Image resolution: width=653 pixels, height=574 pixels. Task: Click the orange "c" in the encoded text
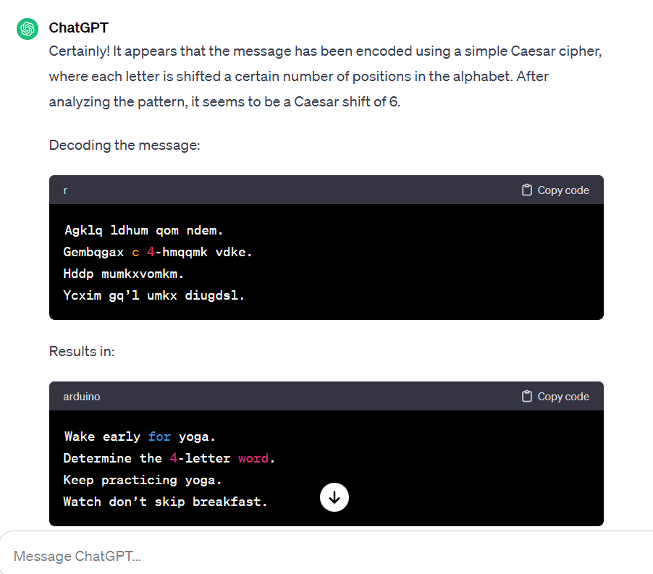[135, 253]
